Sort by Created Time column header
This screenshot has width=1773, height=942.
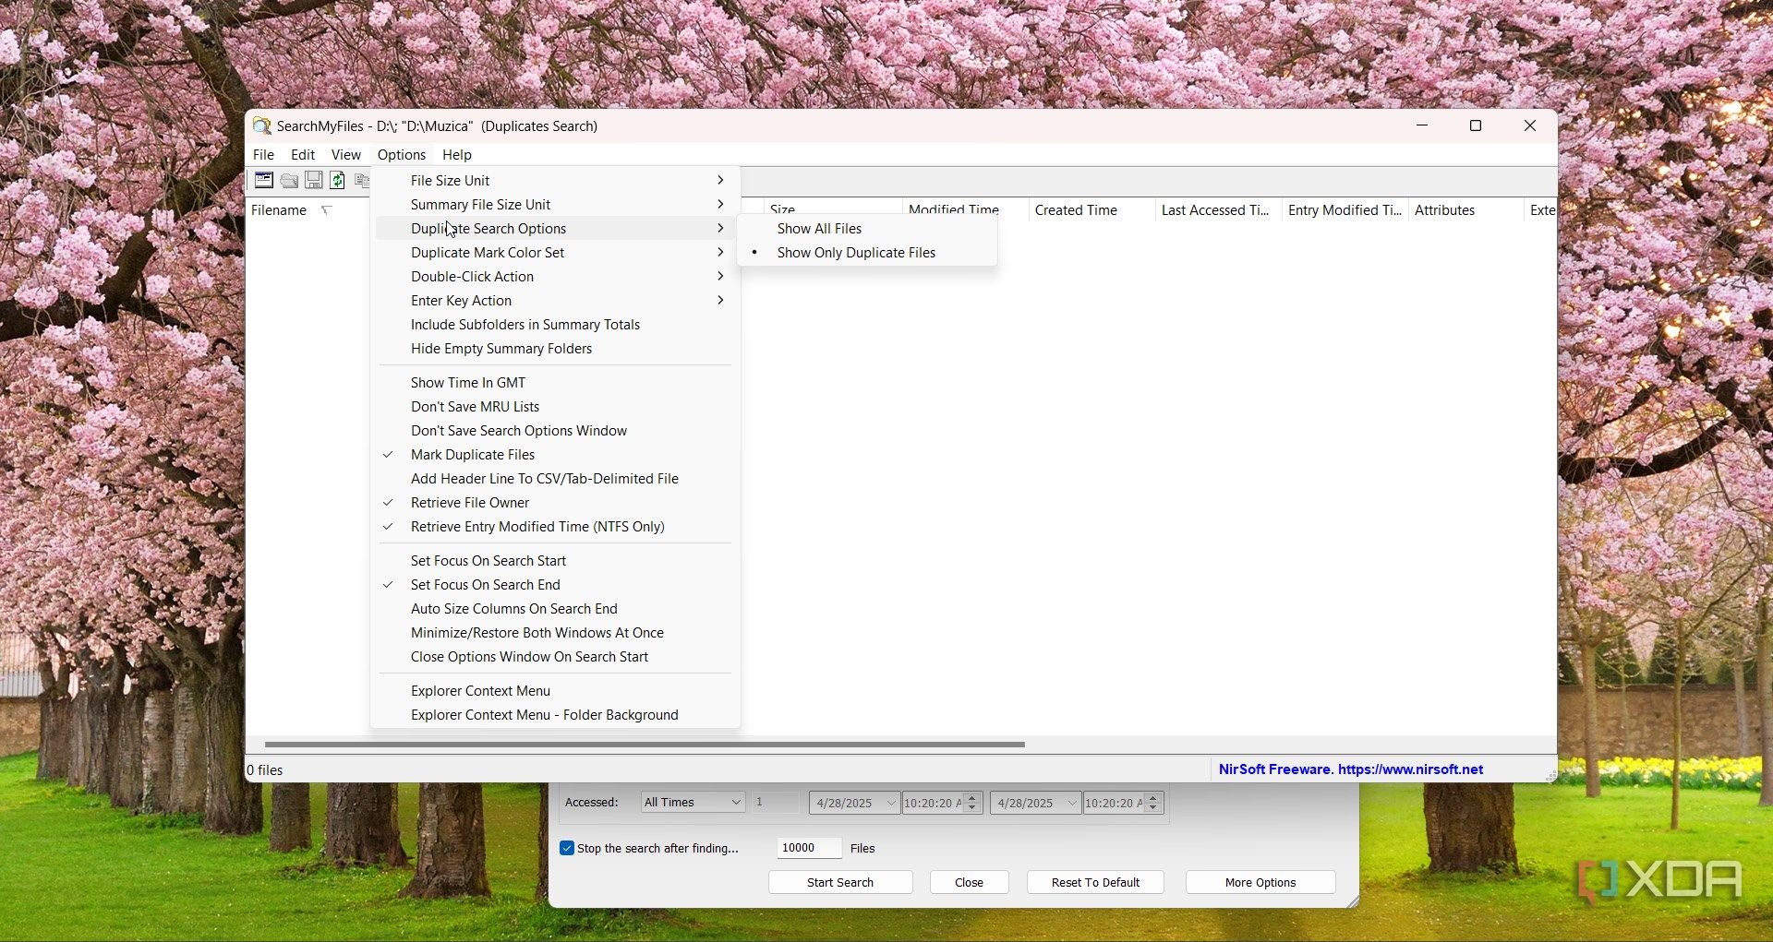pyautogui.click(x=1092, y=210)
